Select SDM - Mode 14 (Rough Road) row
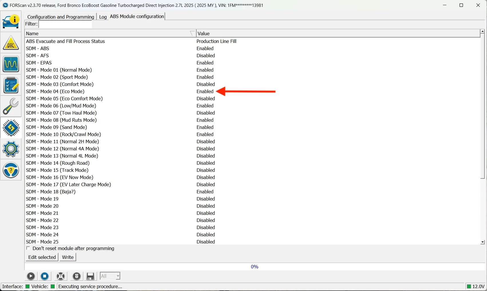Image resolution: width=487 pixels, height=291 pixels. [x=252, y=163]
